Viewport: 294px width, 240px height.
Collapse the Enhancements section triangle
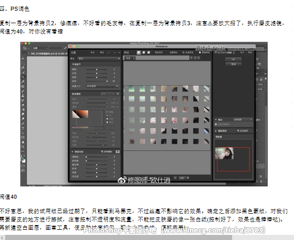(72, 151)
